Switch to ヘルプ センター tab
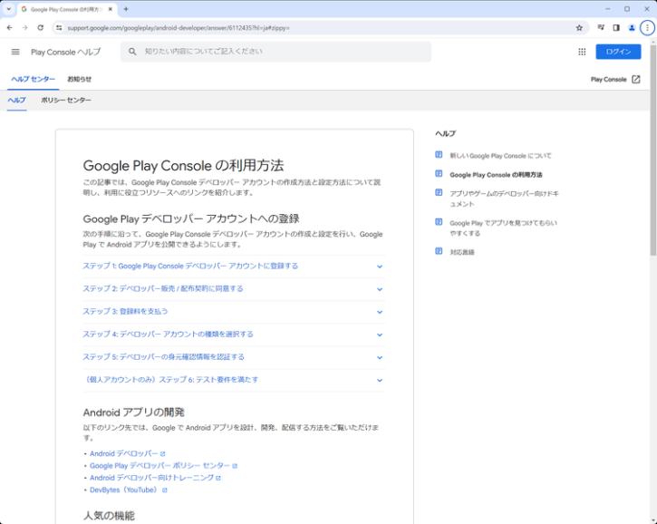 point(34,79)
